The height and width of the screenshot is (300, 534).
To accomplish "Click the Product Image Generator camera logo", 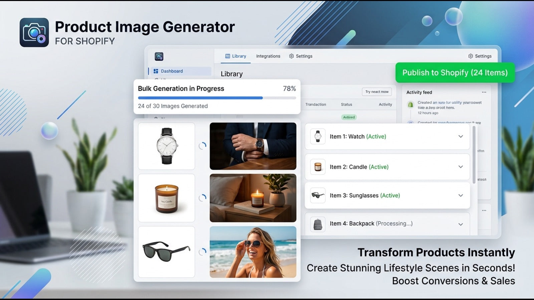I will tap(34, 32).
